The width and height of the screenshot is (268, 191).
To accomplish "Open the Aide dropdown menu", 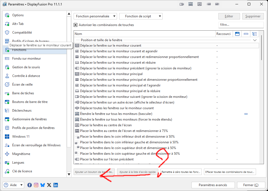I will (x=14, y=185).
